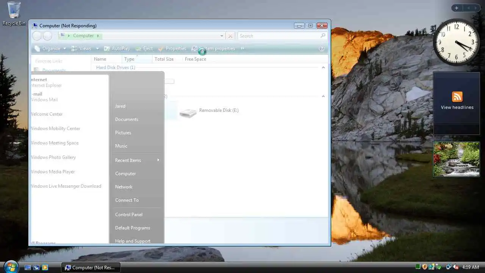Click the Explorer help question mark icon

tap(322, 49)
